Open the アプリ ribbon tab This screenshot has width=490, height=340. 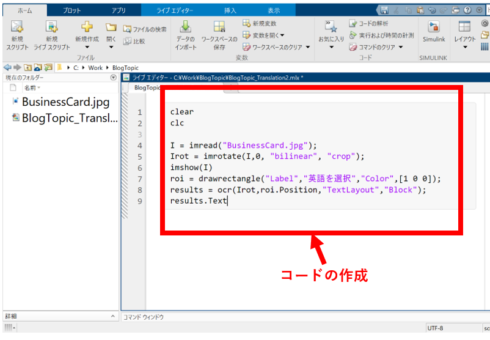coord(119,10)
